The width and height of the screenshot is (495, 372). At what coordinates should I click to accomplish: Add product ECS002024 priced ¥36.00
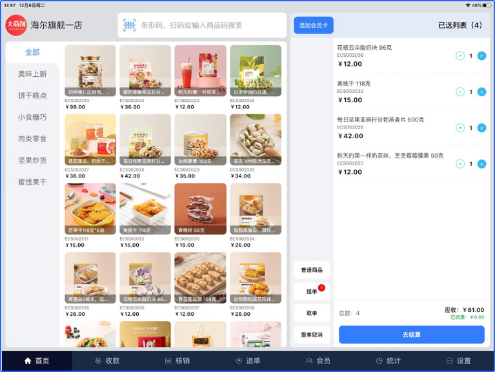tap(145, 71)
